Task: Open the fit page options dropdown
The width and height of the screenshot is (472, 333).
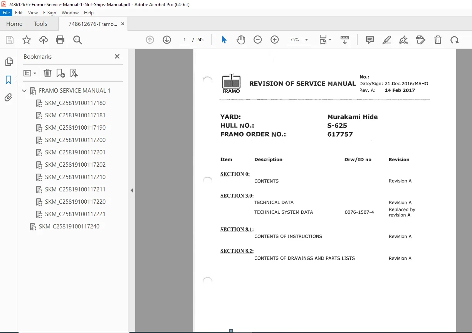Action: [x=325, y=40]
